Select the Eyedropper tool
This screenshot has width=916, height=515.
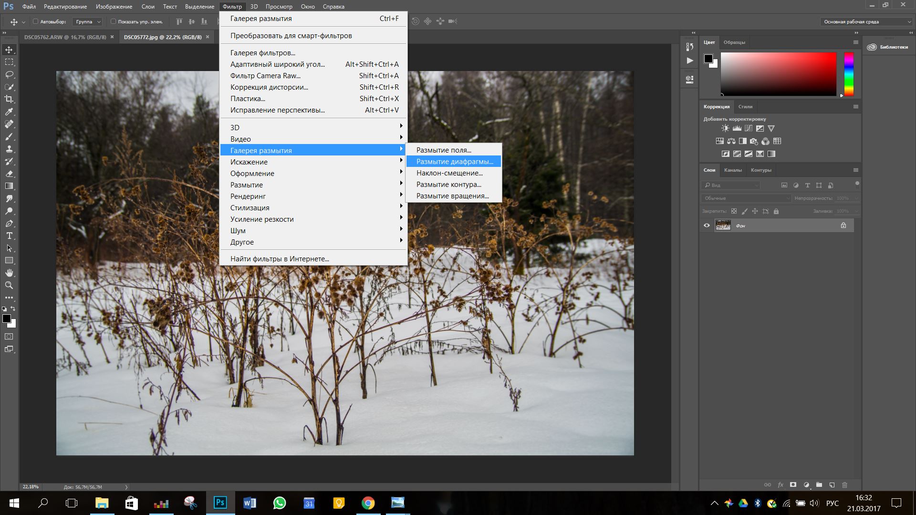(9, 112)
